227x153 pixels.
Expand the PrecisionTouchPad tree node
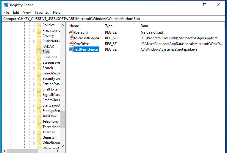34,30
